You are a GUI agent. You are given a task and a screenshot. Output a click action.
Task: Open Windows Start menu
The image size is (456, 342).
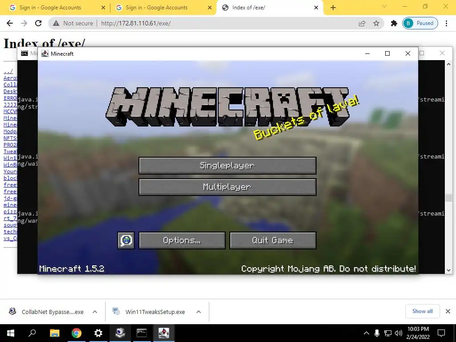[x=11, y=333]
